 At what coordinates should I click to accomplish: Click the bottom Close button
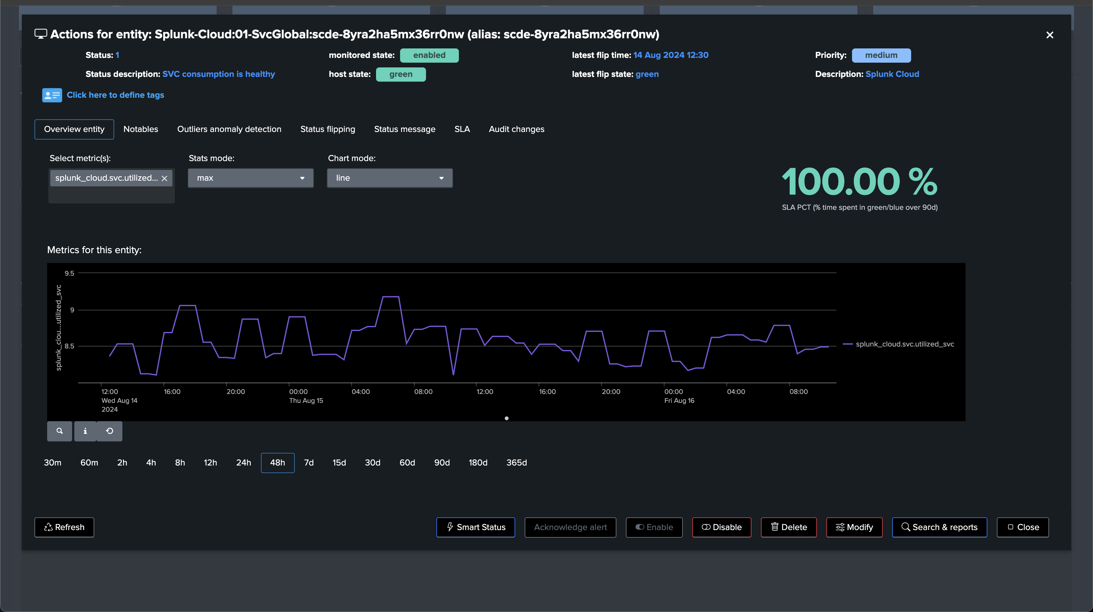(1022, 527)
